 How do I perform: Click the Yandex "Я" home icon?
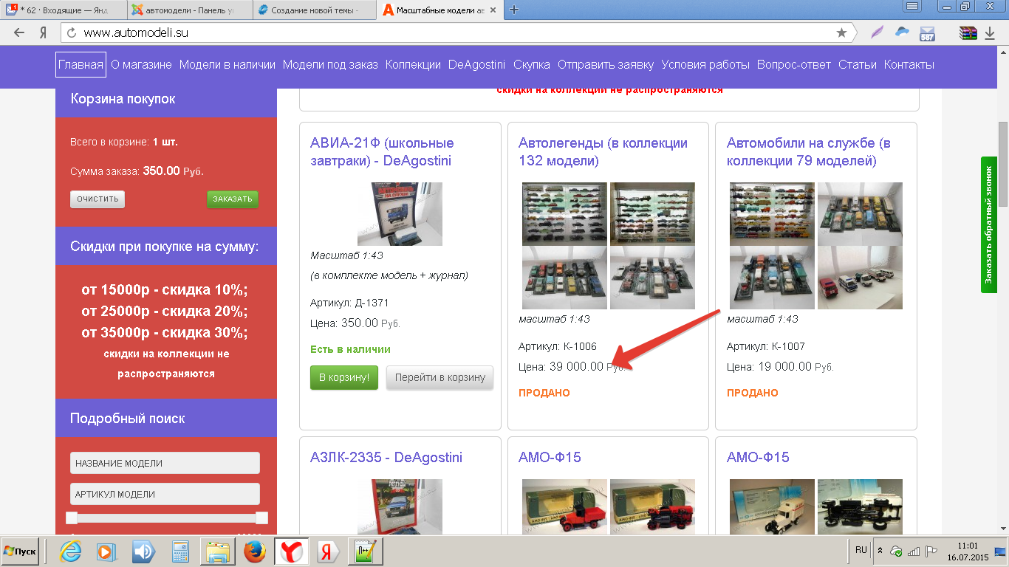click(x=44, y=32)
